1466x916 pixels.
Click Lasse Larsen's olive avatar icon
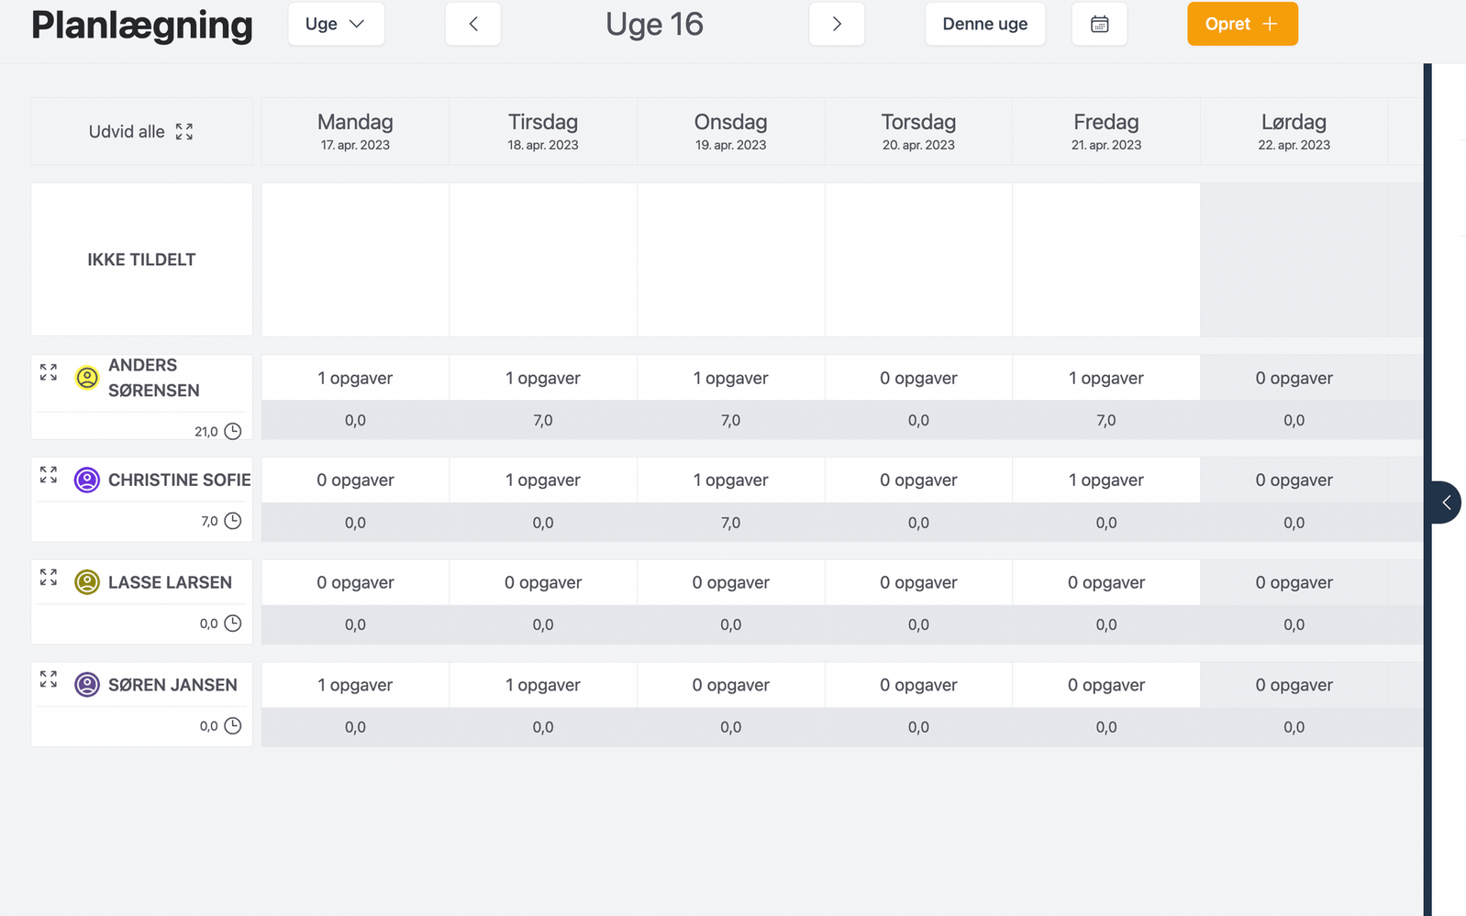click(87, 582)
